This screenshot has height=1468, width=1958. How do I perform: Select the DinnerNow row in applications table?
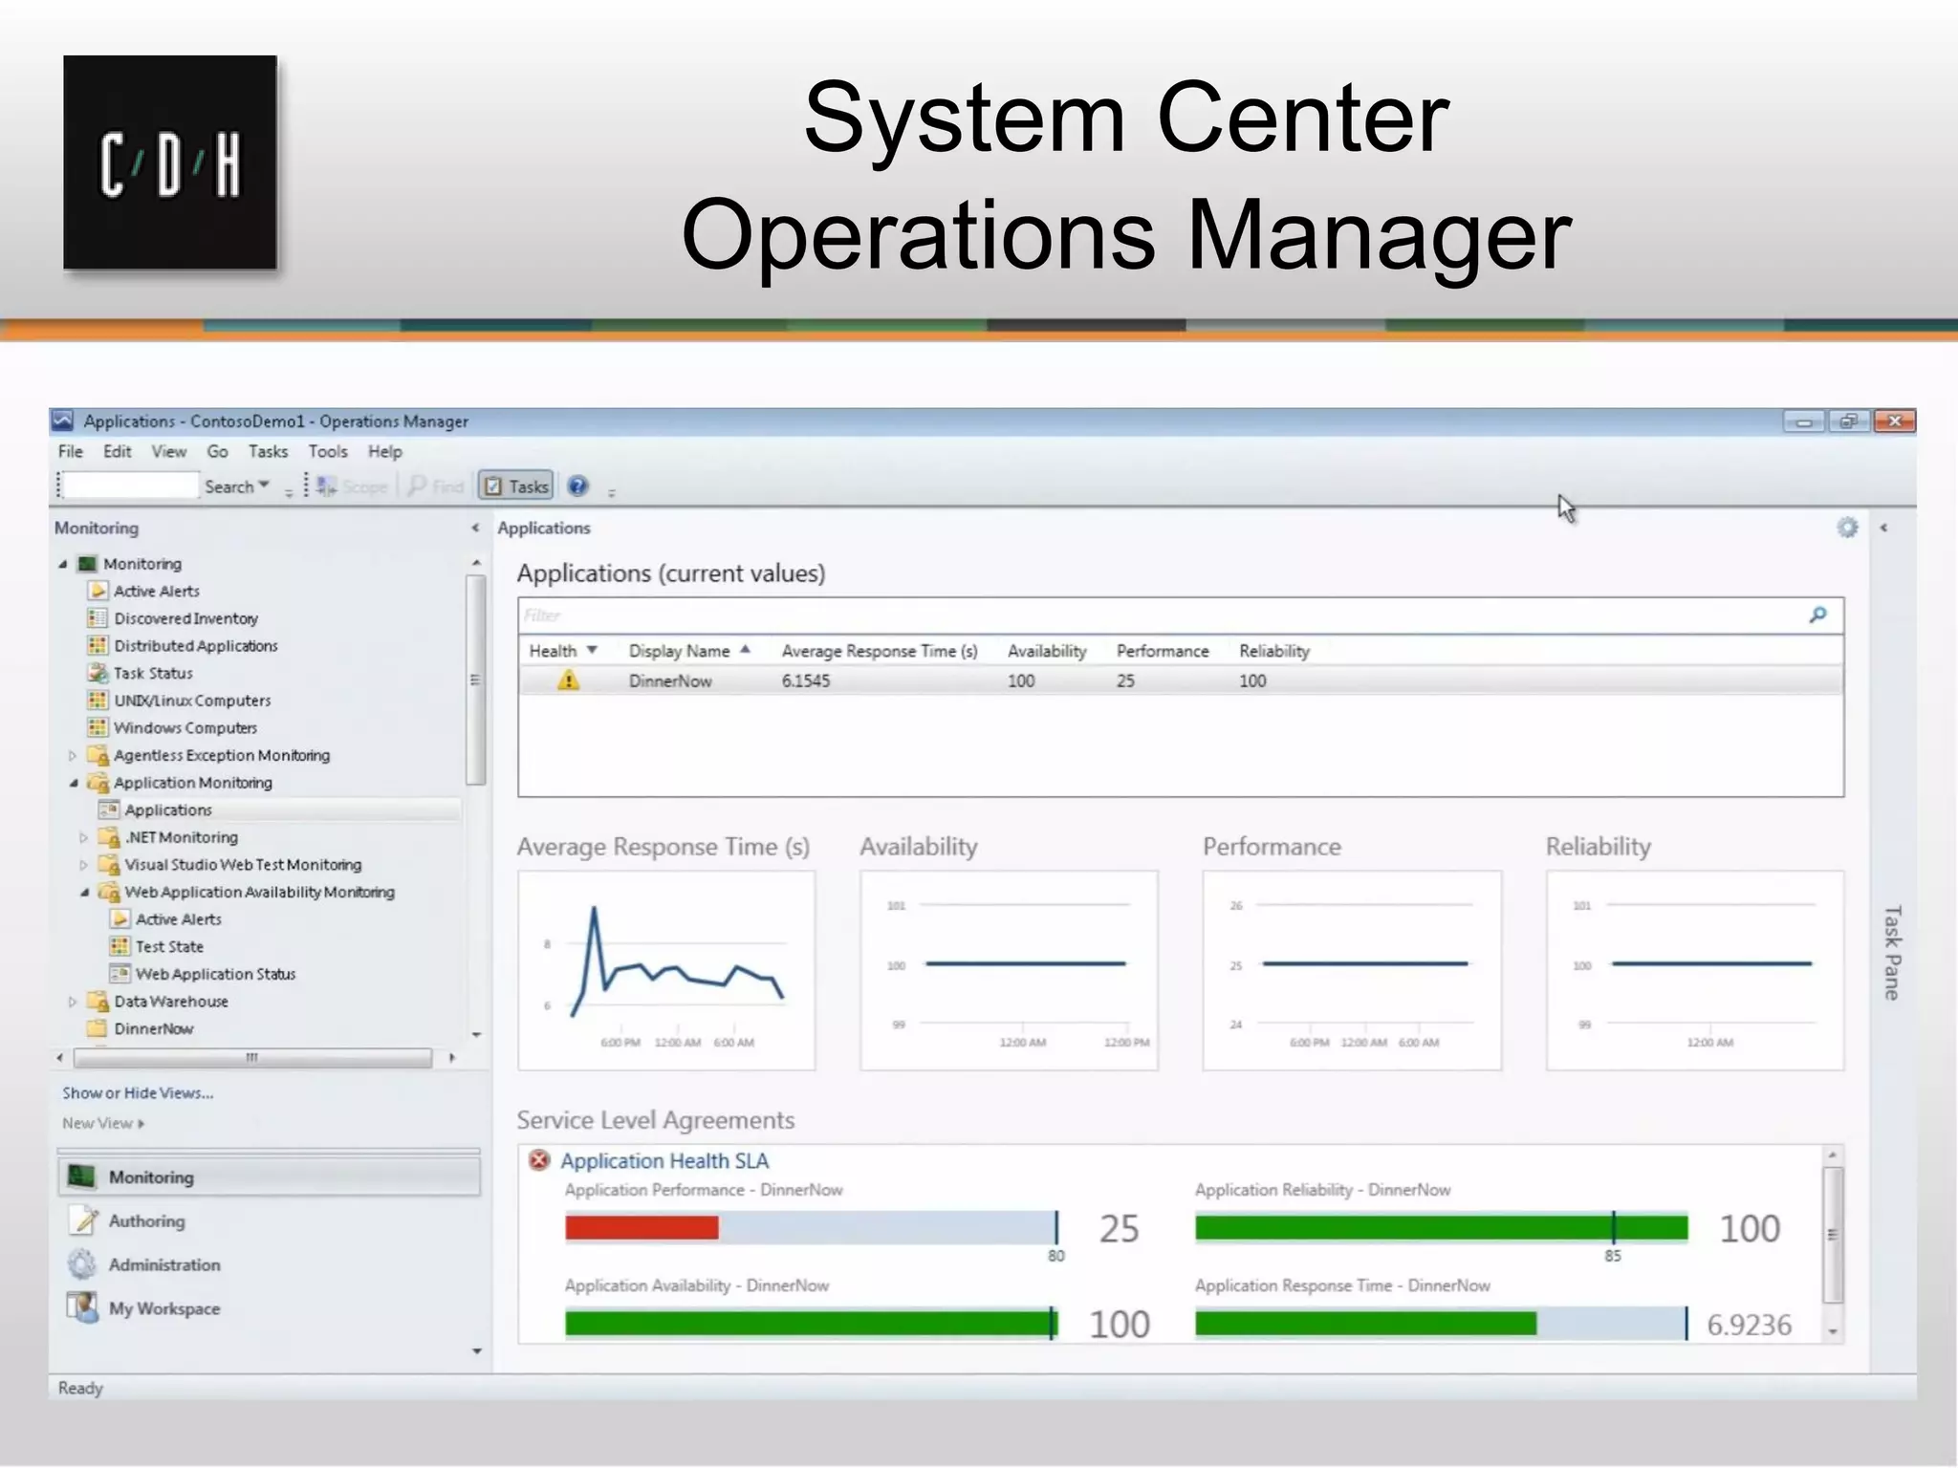pyautogui.click(x=1181, y=680)
